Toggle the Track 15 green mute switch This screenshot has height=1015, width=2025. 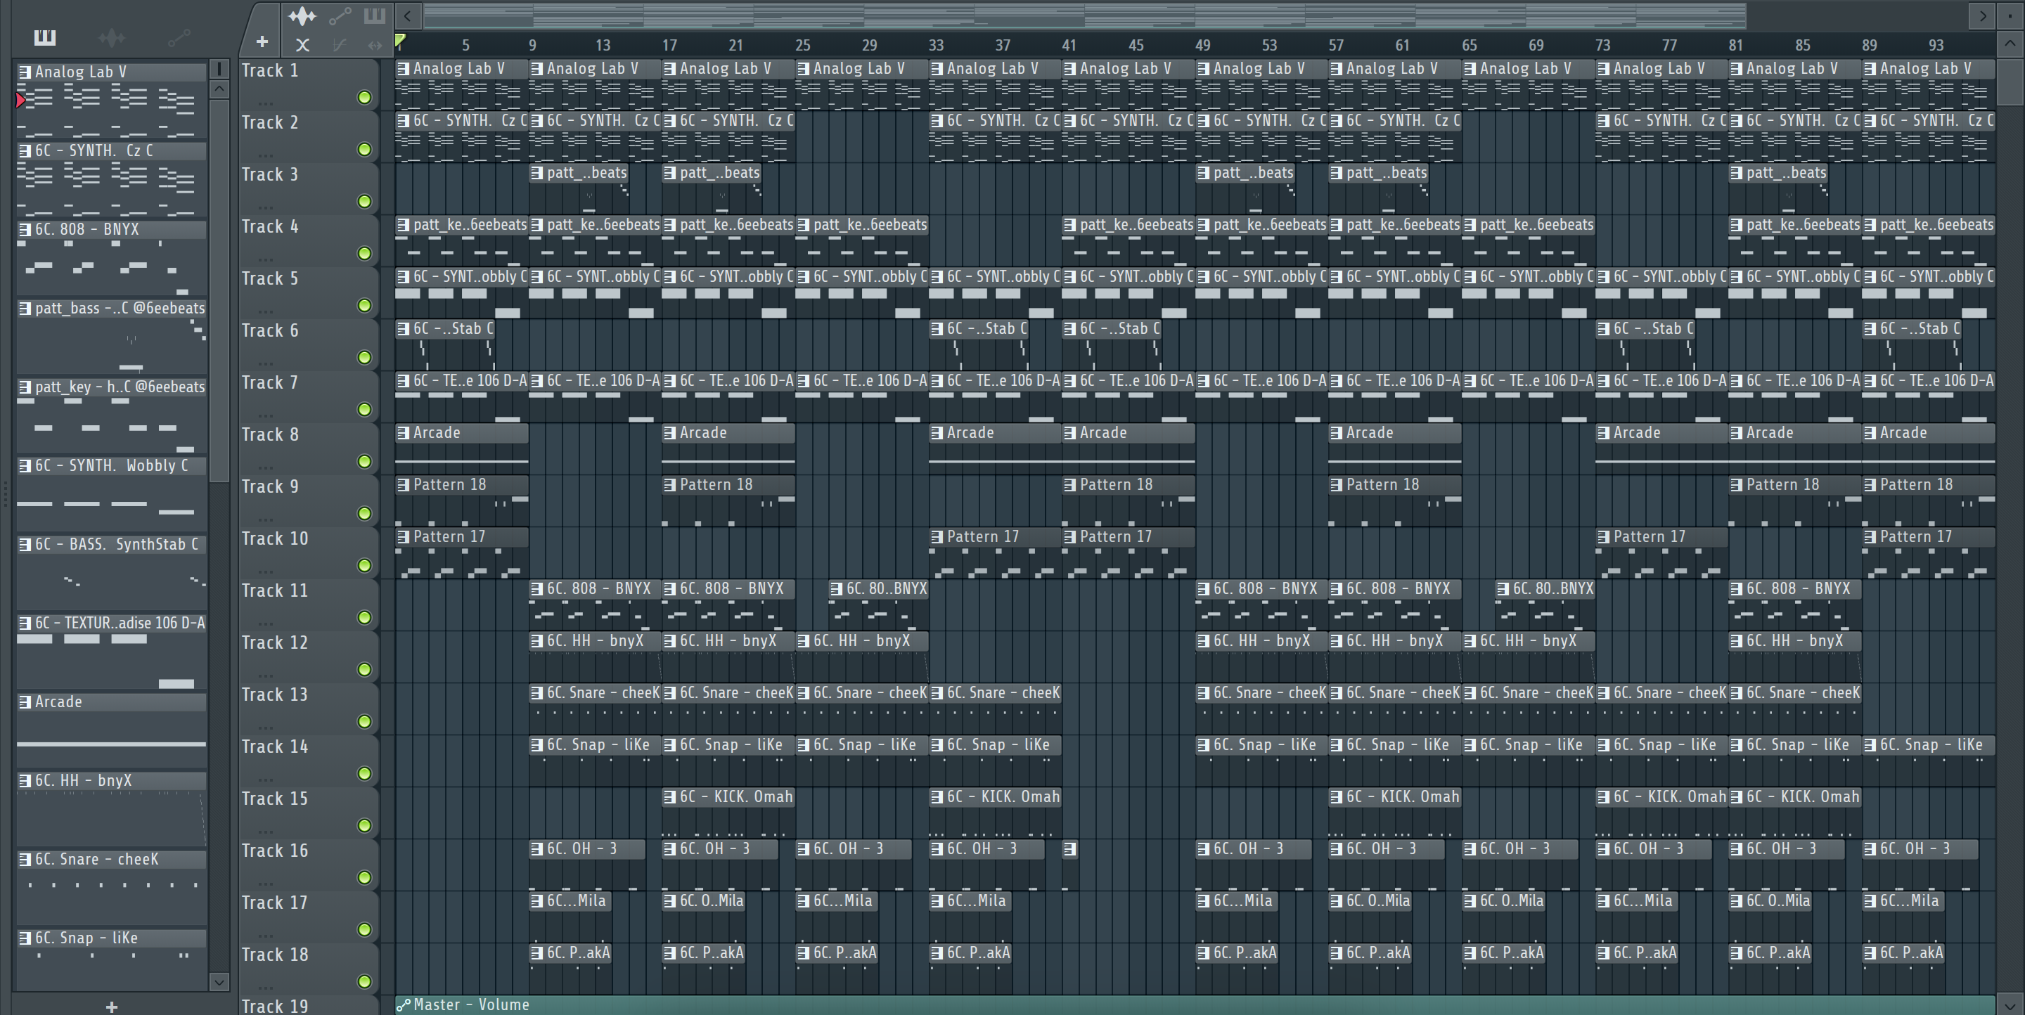[364, 826]
